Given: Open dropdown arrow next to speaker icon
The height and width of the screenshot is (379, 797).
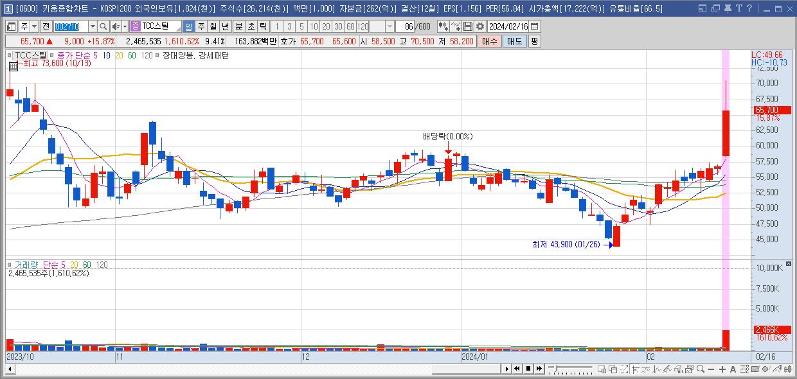Looking at the screenshot, I should [125, 26].
